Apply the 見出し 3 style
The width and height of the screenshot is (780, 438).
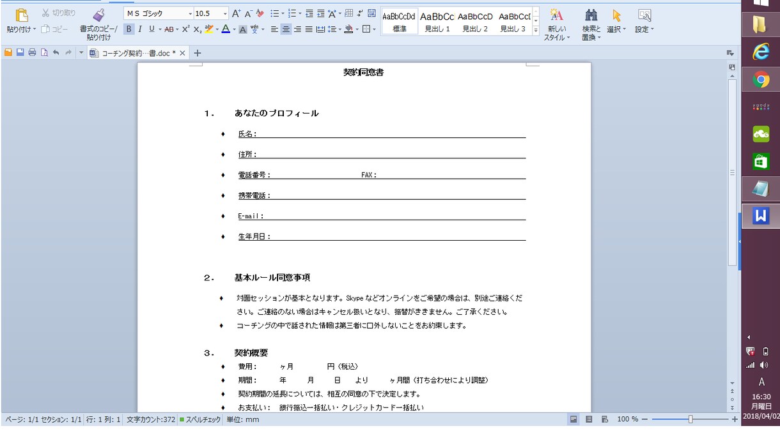513,22
